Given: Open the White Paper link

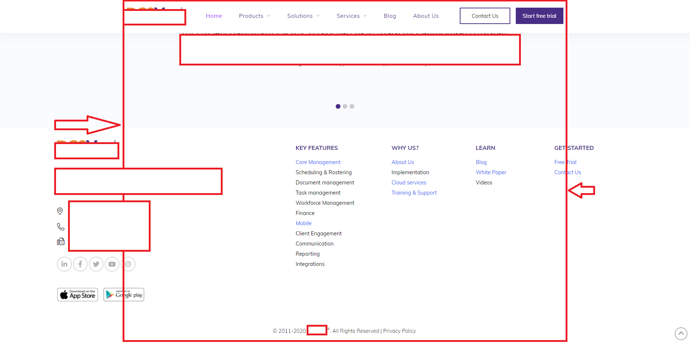Looking at the screenshot, I should click(491, 172).
